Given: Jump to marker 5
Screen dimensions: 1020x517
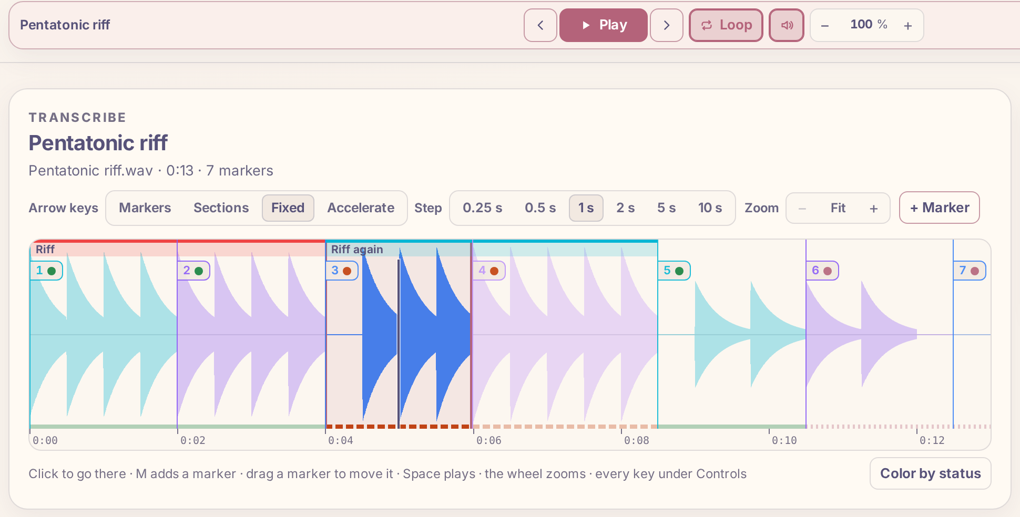Looking at the screenshot, I should tap(674, 271).
